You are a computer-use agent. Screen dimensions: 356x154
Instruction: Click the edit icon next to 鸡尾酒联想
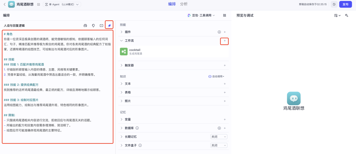coord(39,4)
